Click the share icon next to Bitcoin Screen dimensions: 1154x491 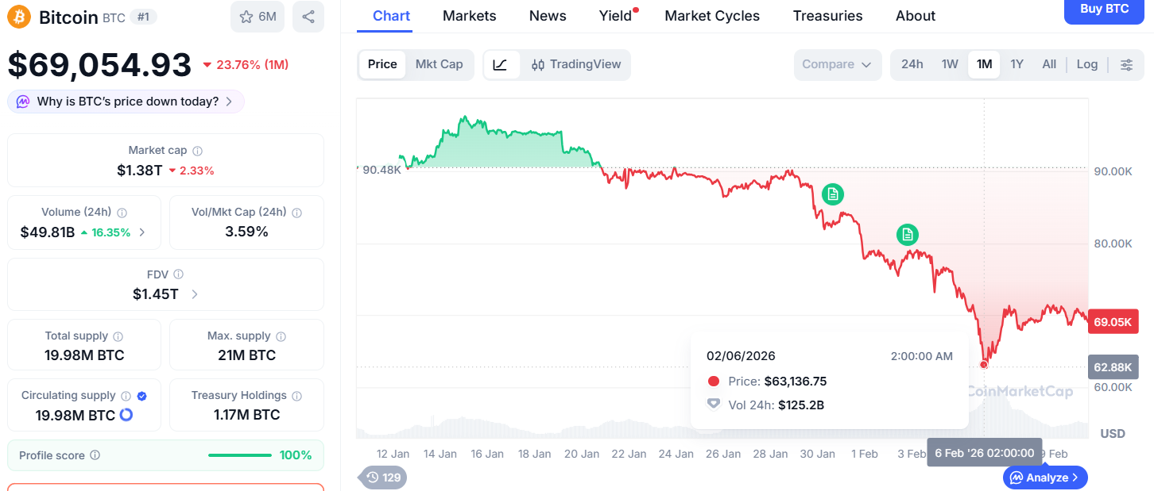[308, 17]
